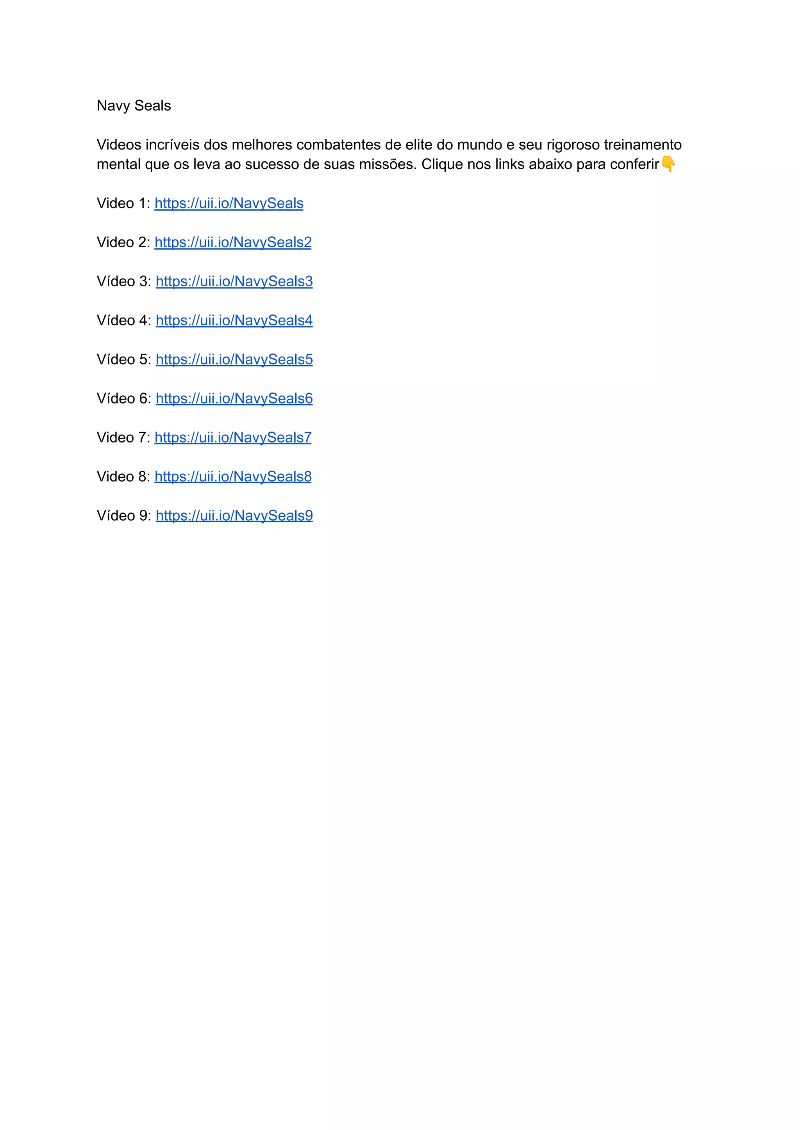Click the word 'treinamento' in the paragraph
This screenshot has height=1130, width=800.
(643, 145)
